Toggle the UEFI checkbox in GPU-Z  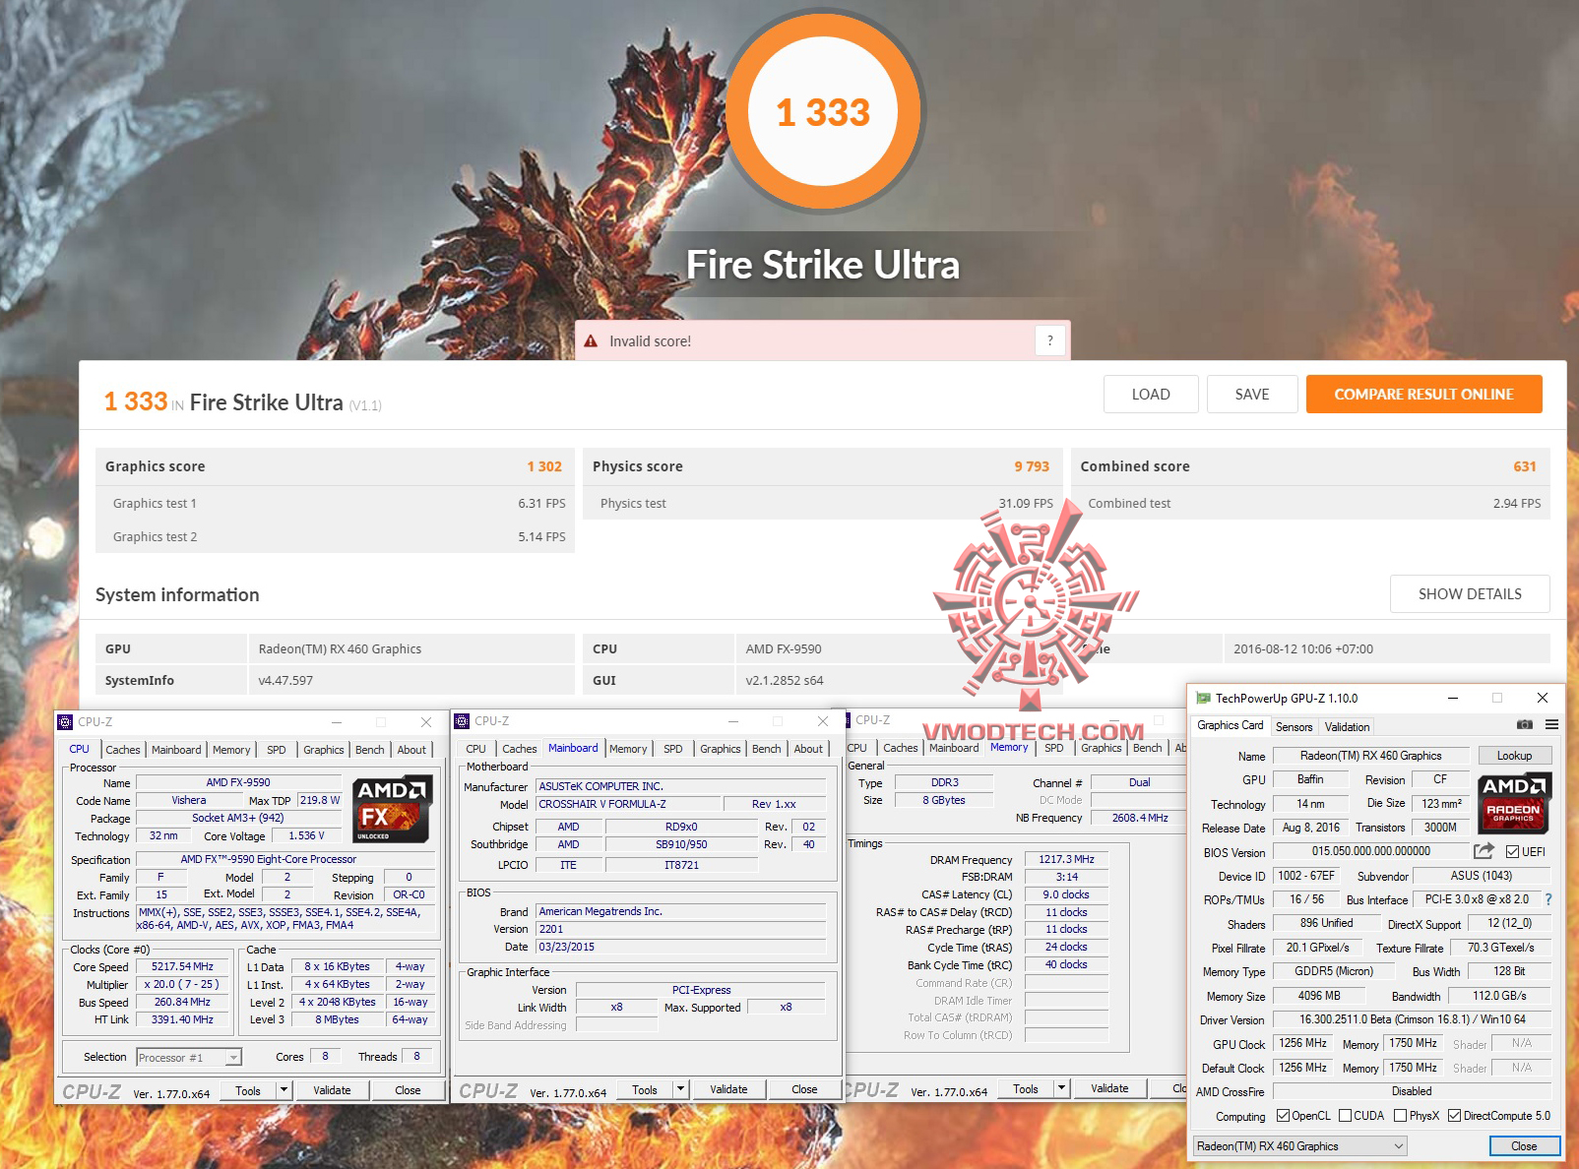tap(1512, 851)
